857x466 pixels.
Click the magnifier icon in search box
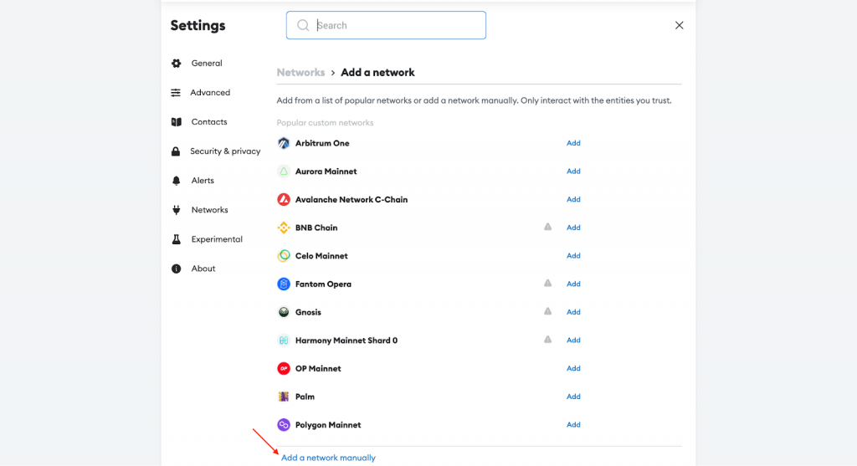pos(303,25)
